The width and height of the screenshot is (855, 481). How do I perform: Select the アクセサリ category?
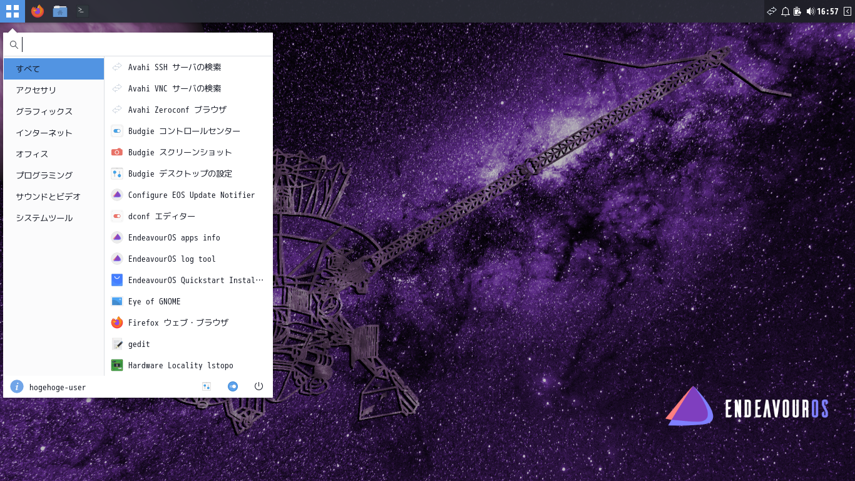54,90
